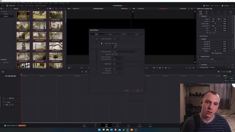This screenshot has height=132, width=235.
Task: Open File Explorer from the taskbar
Action: click(108, 130)
